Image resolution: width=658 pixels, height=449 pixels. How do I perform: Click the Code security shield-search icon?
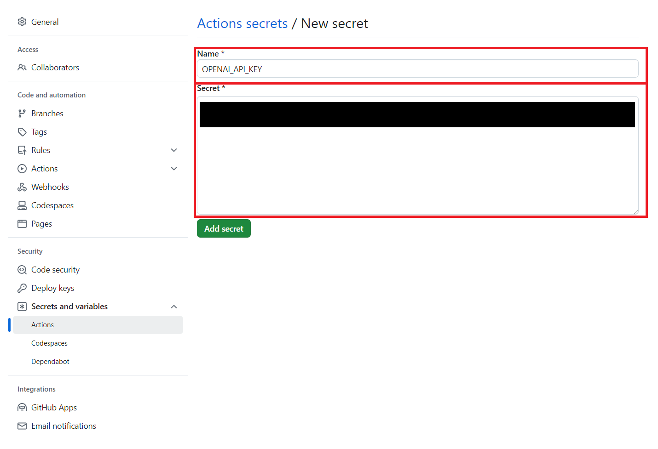[x=22, y=270]
